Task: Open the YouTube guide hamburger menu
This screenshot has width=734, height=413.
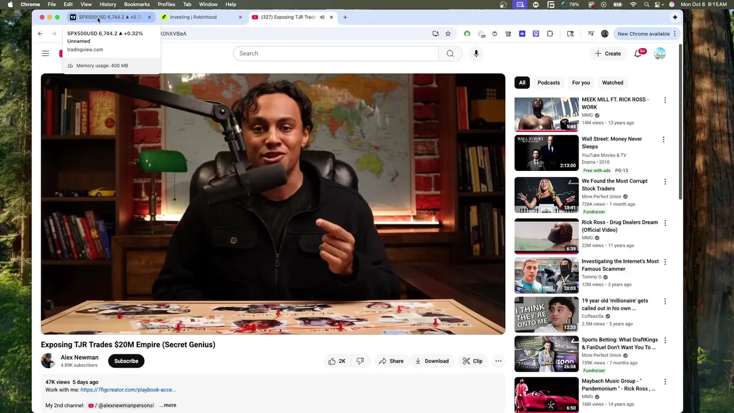Action: 45,53
